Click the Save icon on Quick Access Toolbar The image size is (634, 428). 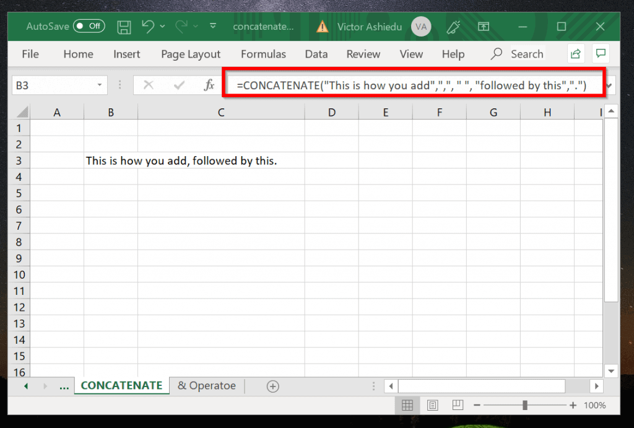coord(123,27)
